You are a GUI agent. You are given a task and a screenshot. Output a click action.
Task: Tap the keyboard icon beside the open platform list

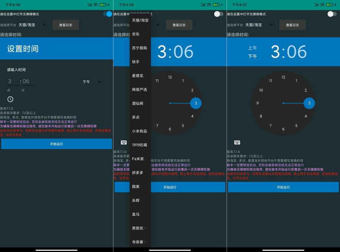[x=124, y=142]
